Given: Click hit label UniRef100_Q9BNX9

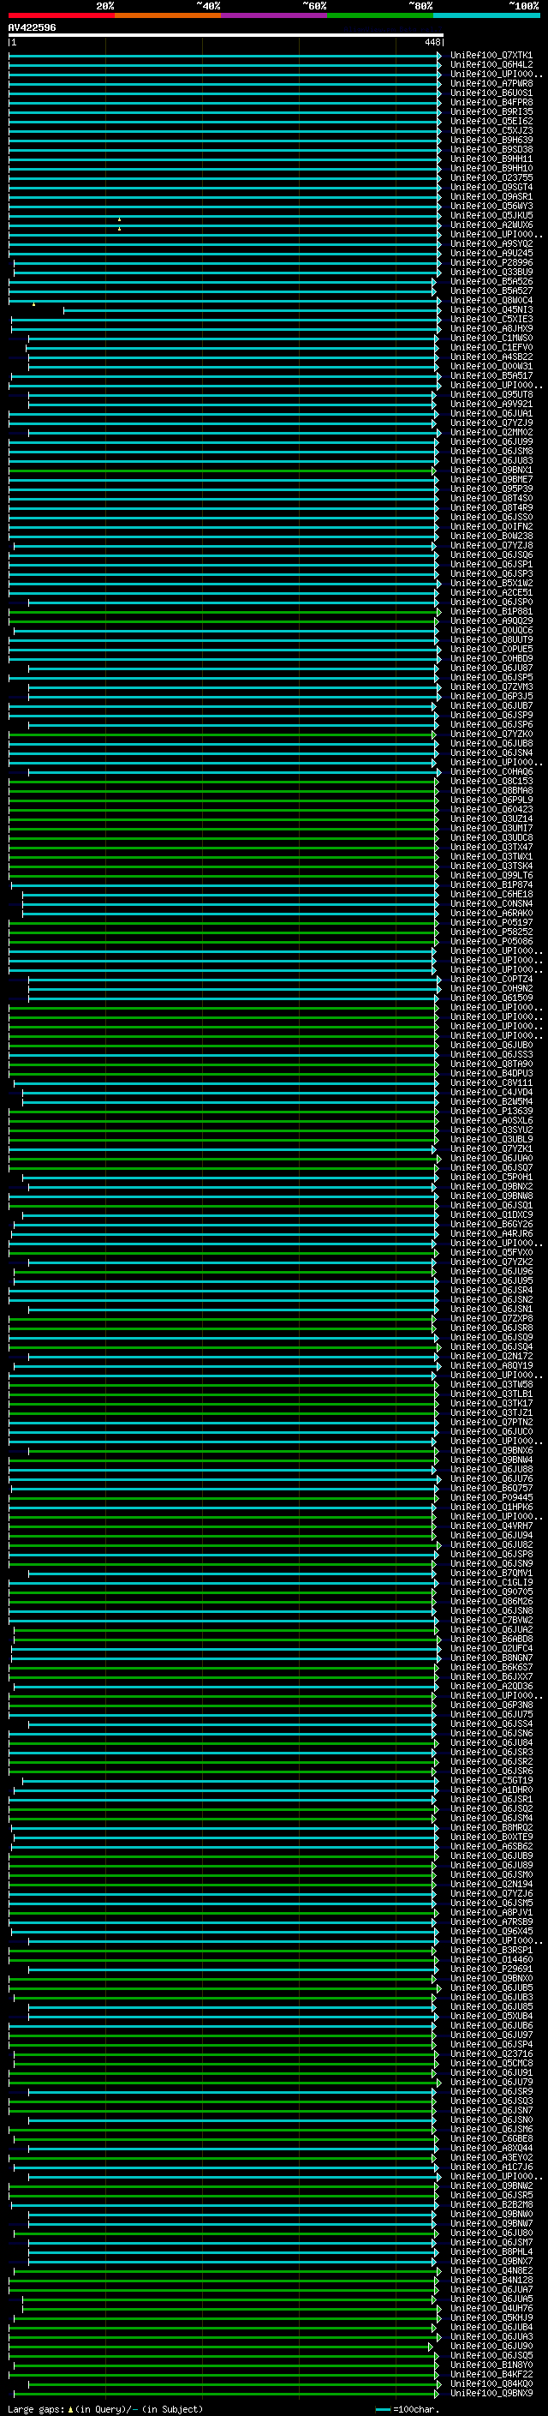Looking at the screenshot, I should coord(491,2393).
